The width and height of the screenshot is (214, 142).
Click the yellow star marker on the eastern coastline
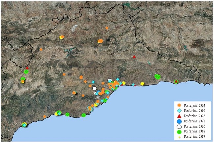142,84
